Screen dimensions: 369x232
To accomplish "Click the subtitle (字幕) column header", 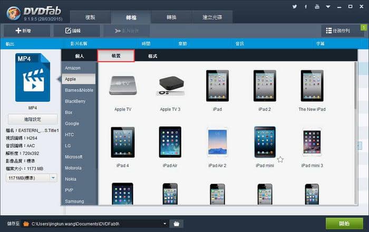I will point(321,44).
